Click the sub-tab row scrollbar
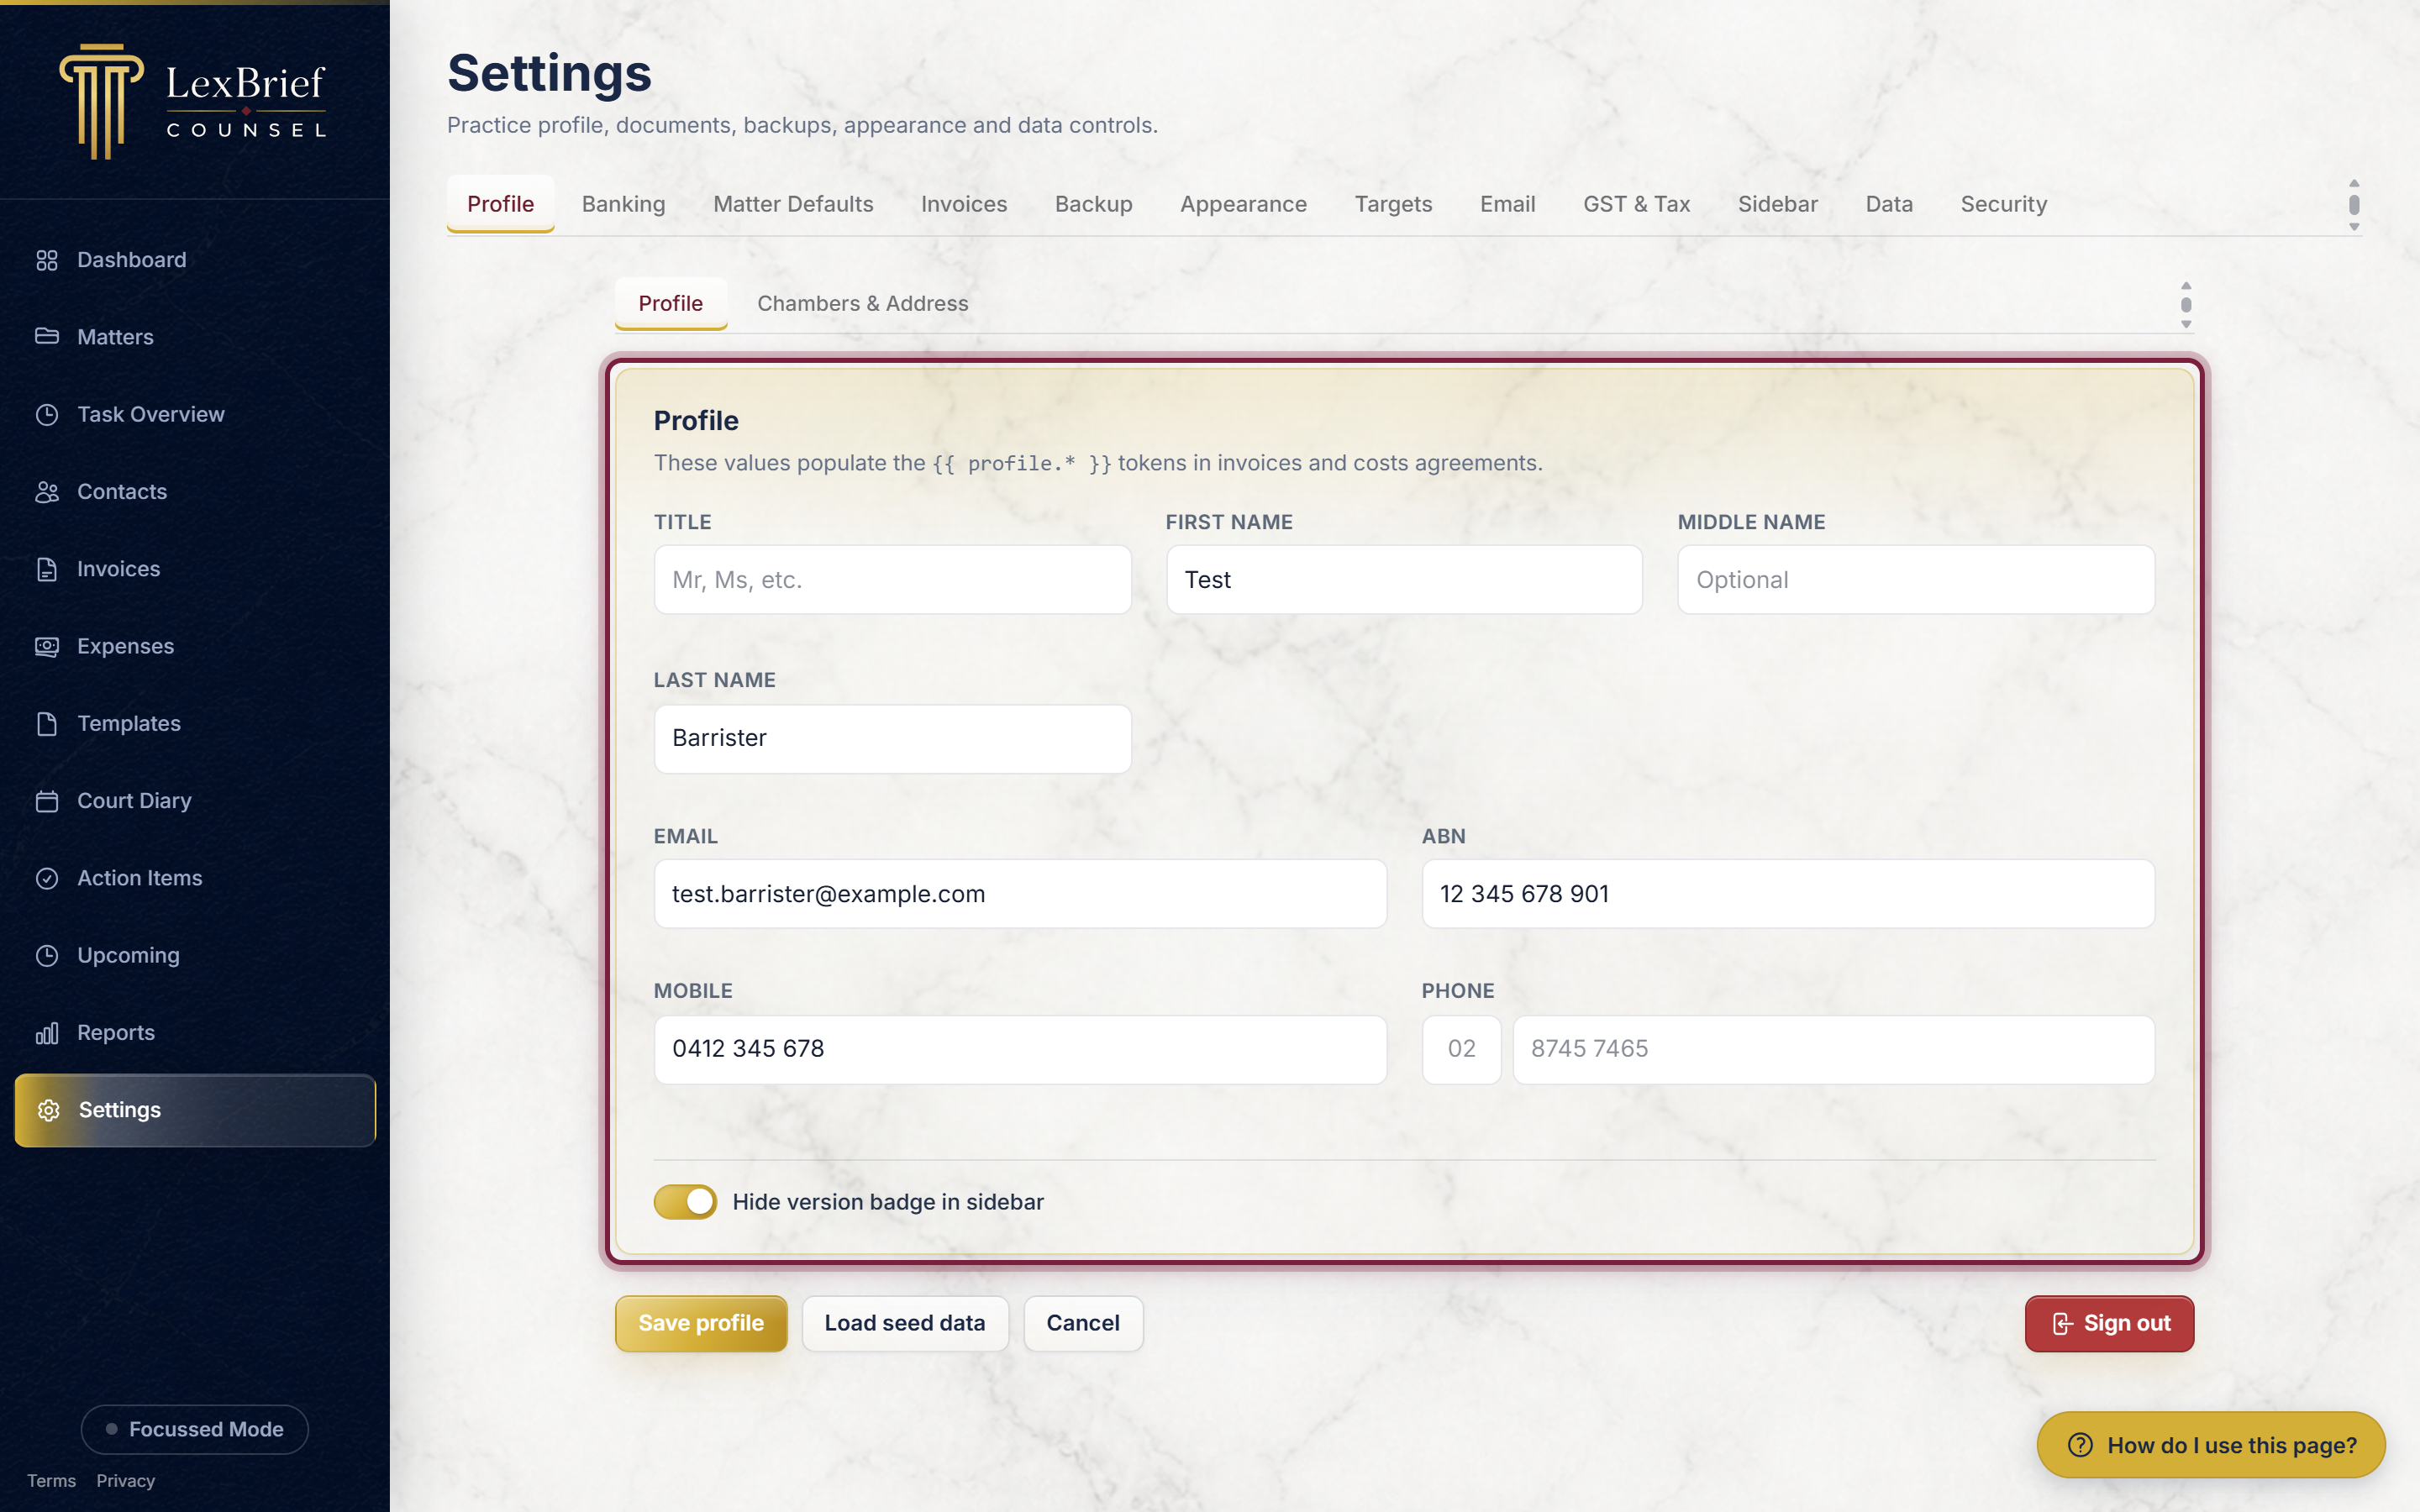The height and width of the screenshot is (1512, 2420). pyautogui.click(x=2186, y=304)
